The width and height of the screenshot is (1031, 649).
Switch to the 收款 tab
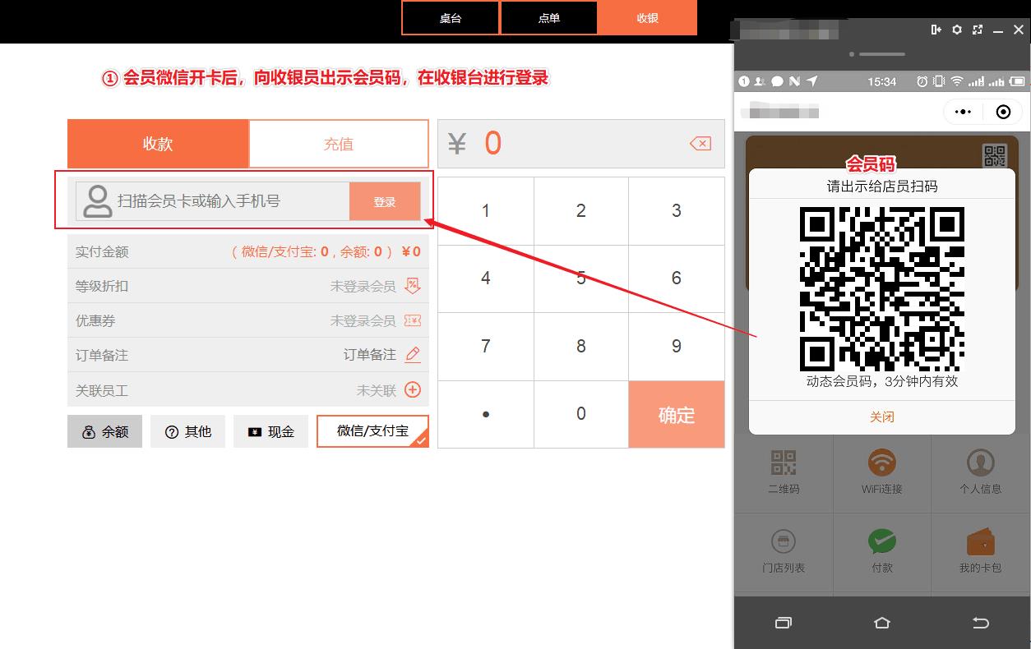click(x=158, y=144)
